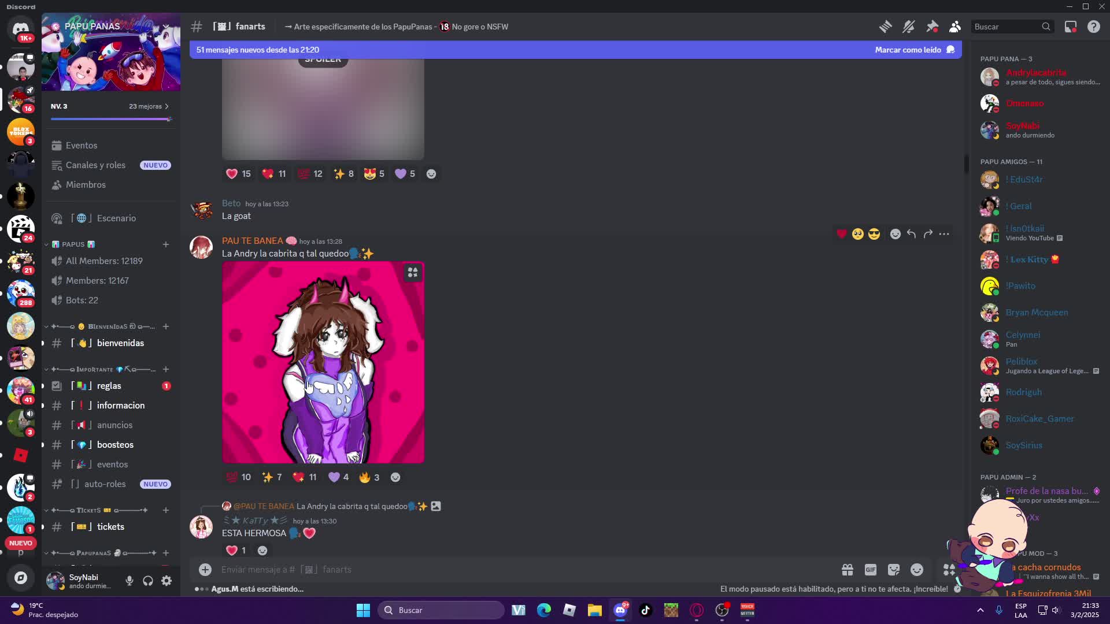Open gift Nitro icon in message bar
This screenshot has width=1110, height=624.
(848, 570)
